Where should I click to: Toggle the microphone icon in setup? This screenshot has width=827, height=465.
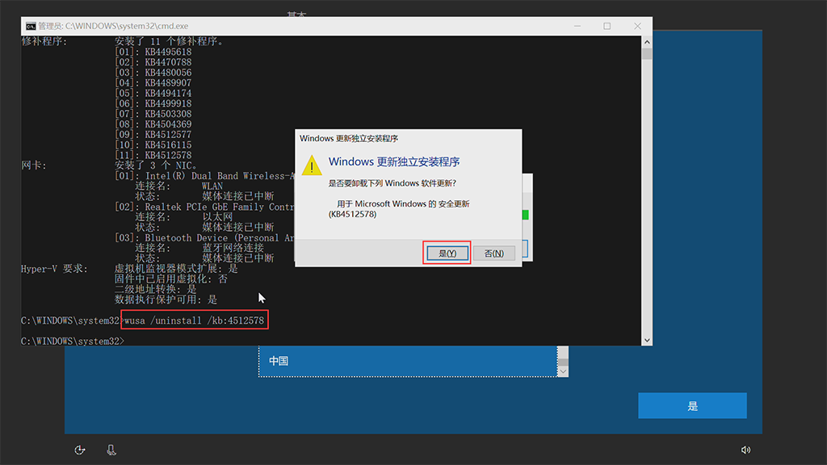click(x=111, y=450)
